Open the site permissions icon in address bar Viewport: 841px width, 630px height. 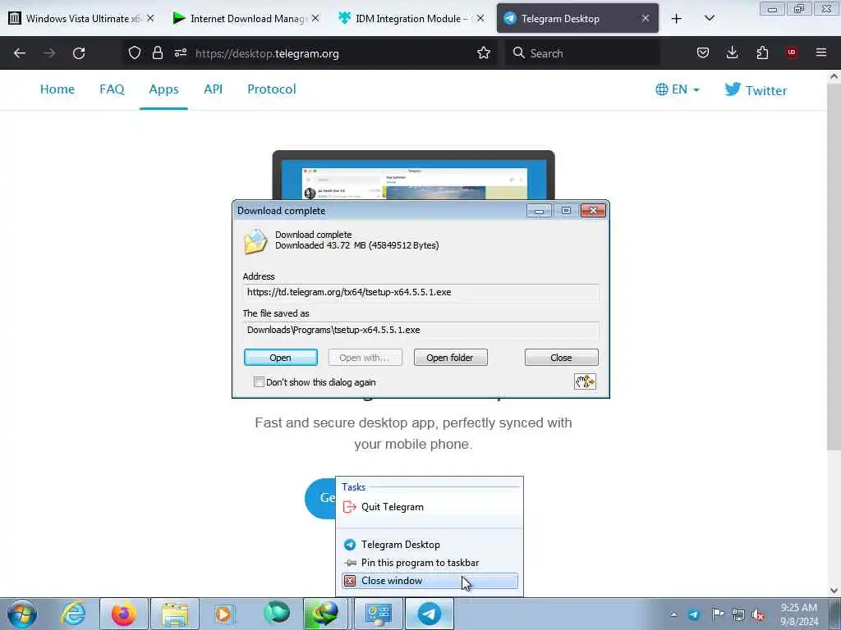click(x=180, y=53)
